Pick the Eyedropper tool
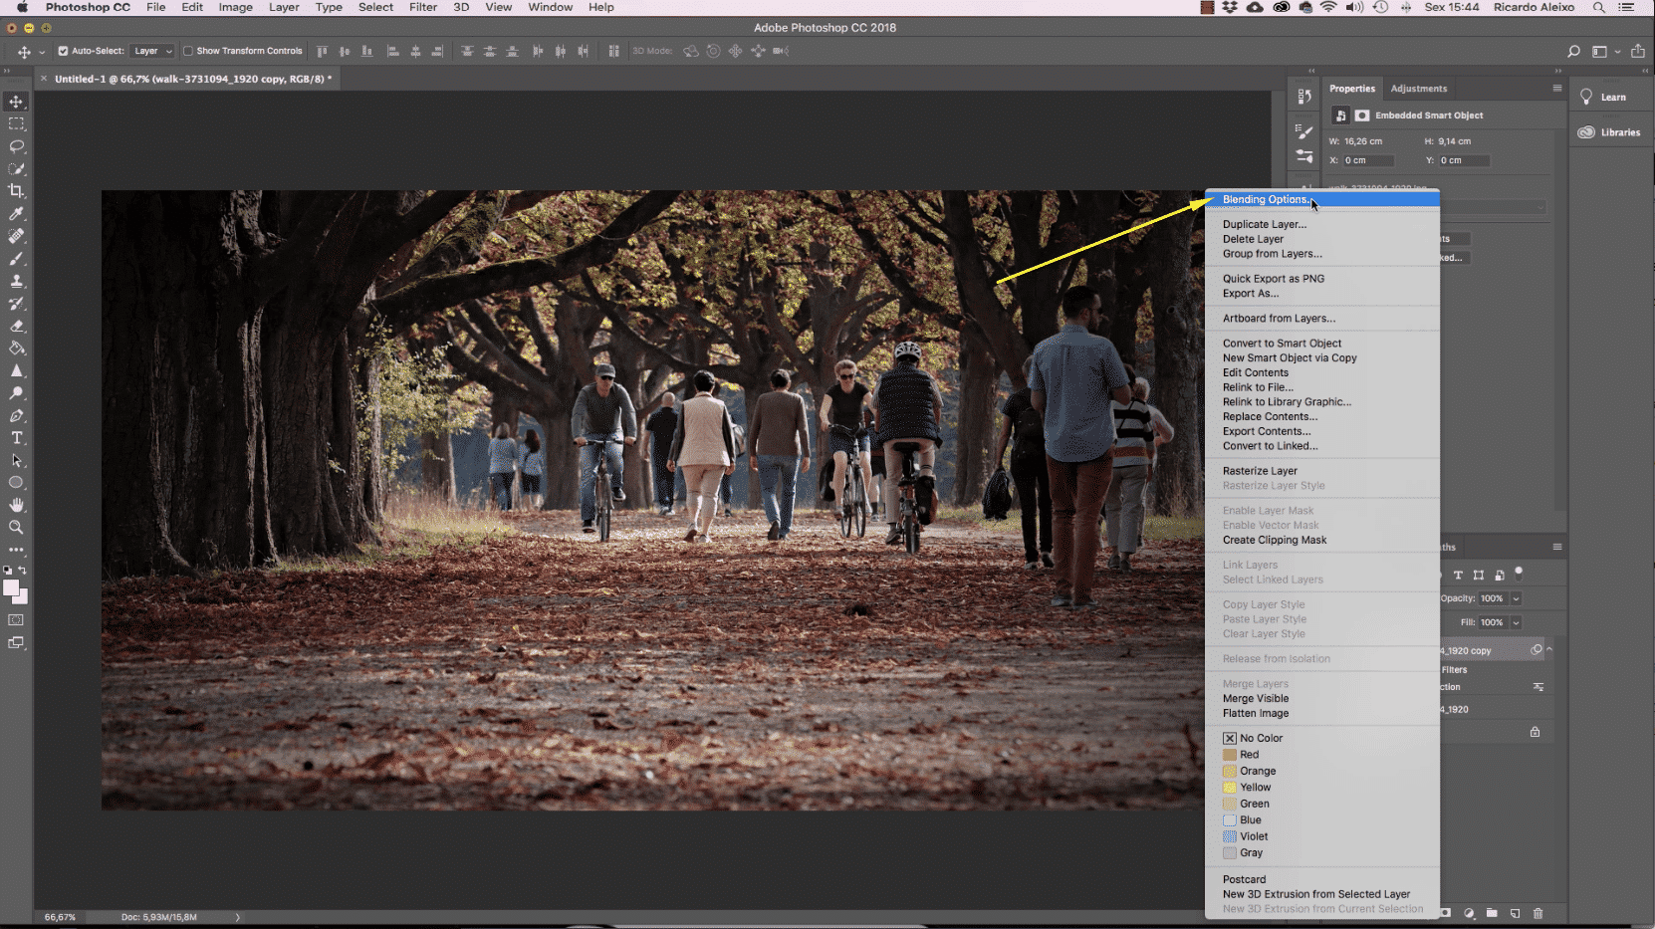 tap(16, 214)
